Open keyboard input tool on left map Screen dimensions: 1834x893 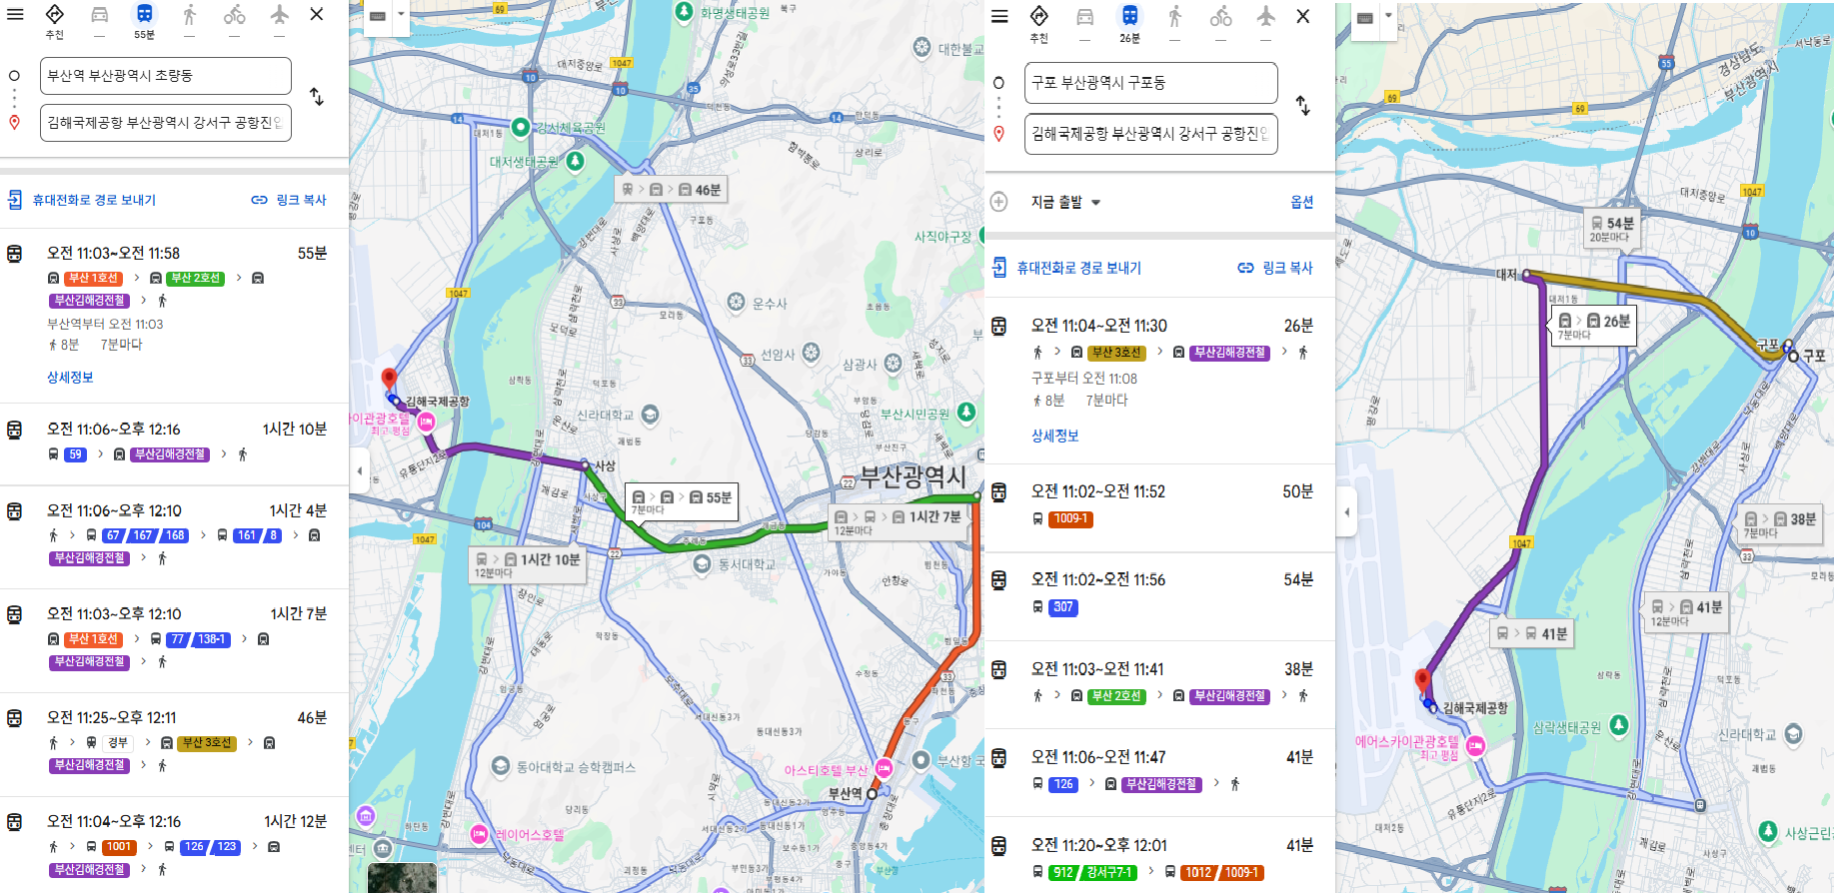tap(378, 16)
